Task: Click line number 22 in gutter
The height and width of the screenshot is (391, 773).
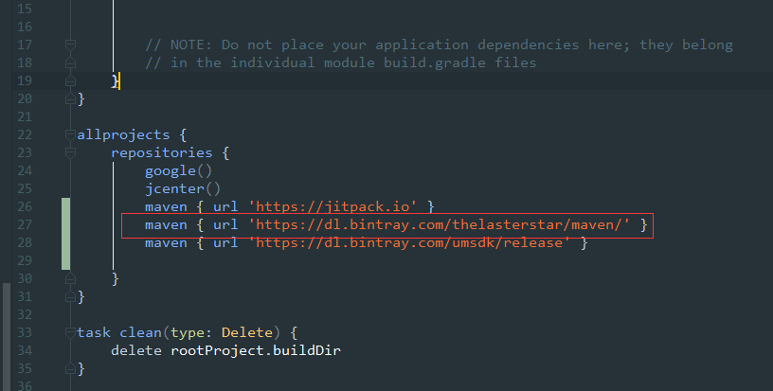Action: pos(25,135)
